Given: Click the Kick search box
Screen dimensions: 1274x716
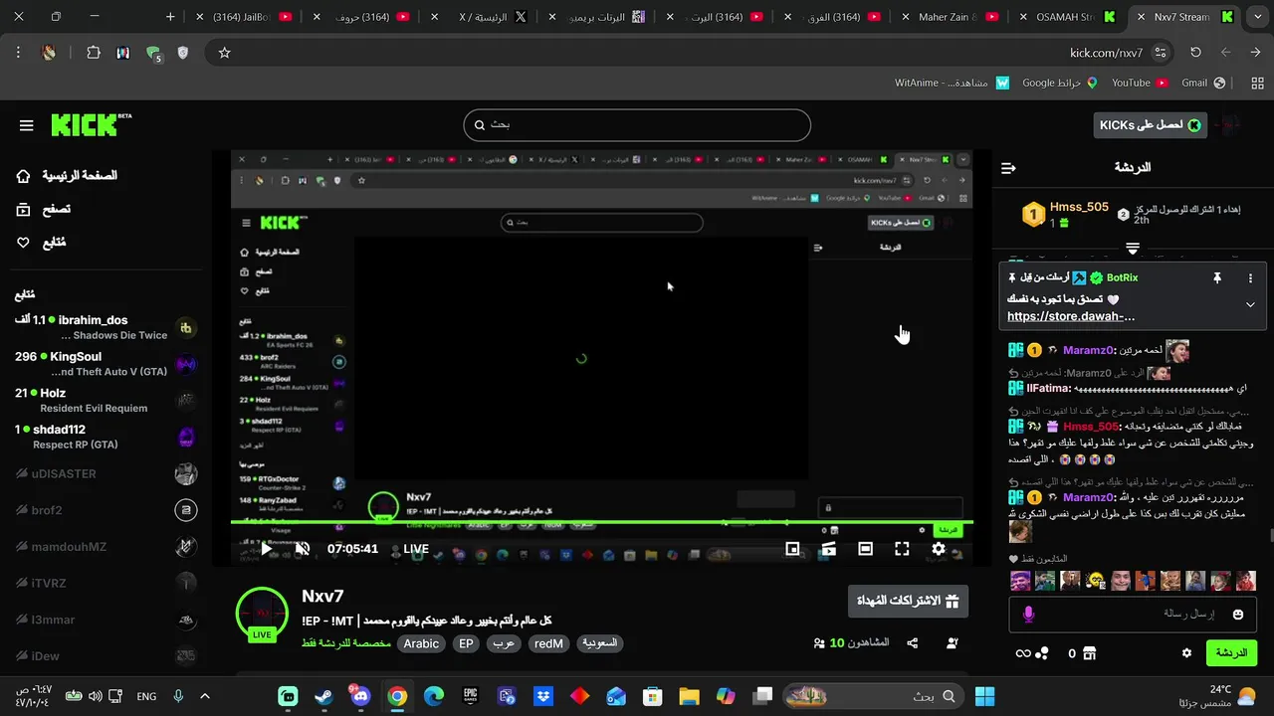Looking at the screenshot, I should (637, 125).
